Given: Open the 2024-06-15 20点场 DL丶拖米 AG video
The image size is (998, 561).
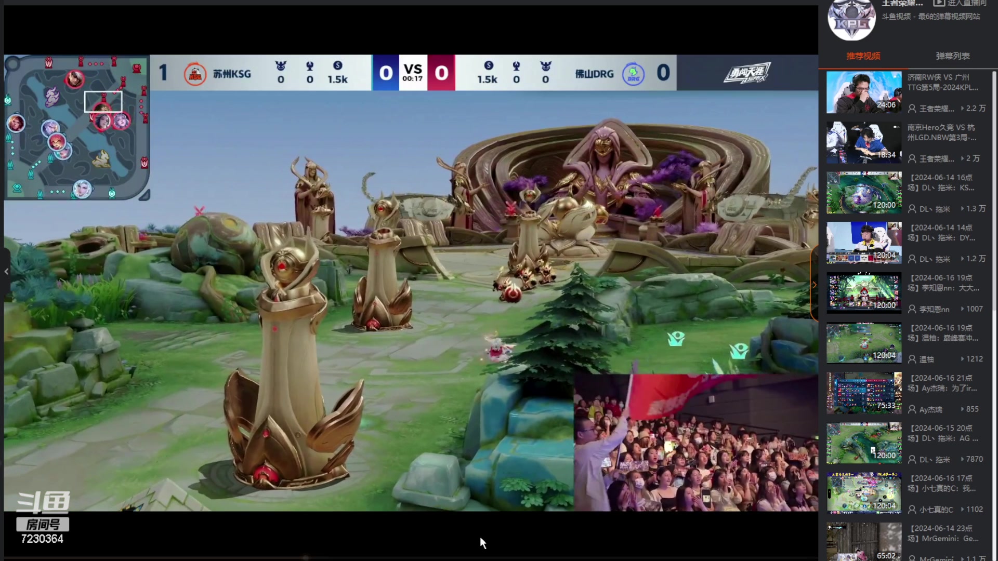Looking at the screenshot, I should (x=943, y=433).
